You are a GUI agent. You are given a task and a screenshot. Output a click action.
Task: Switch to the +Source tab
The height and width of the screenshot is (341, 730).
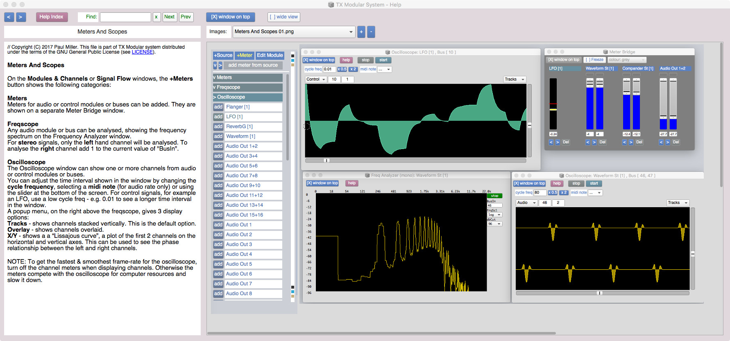coord(223,55)
